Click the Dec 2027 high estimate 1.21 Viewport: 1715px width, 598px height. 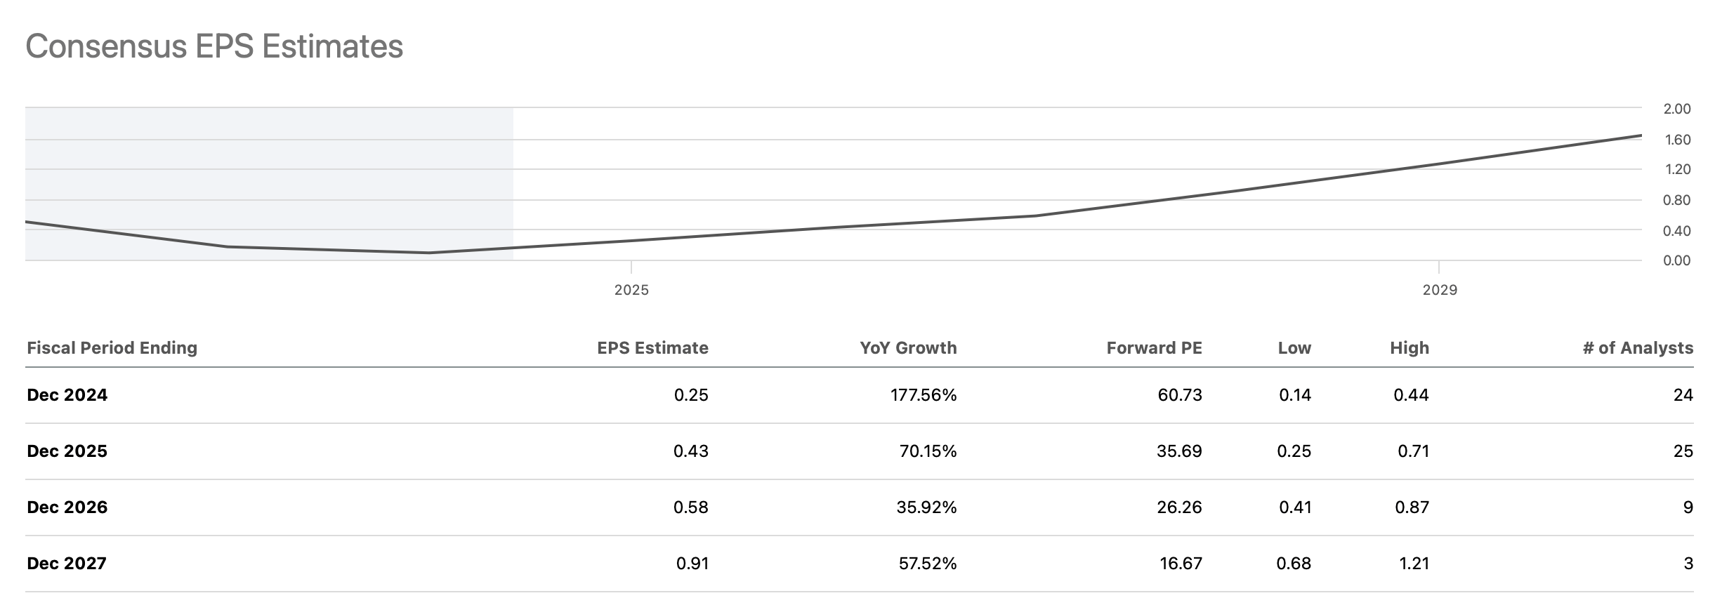1414,564
